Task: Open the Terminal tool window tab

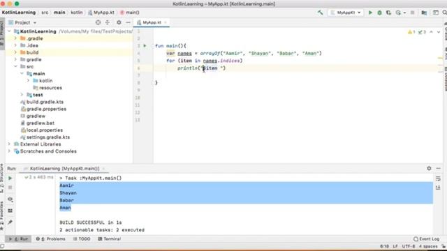Action: pyautogui.click(x=110, y=239)
